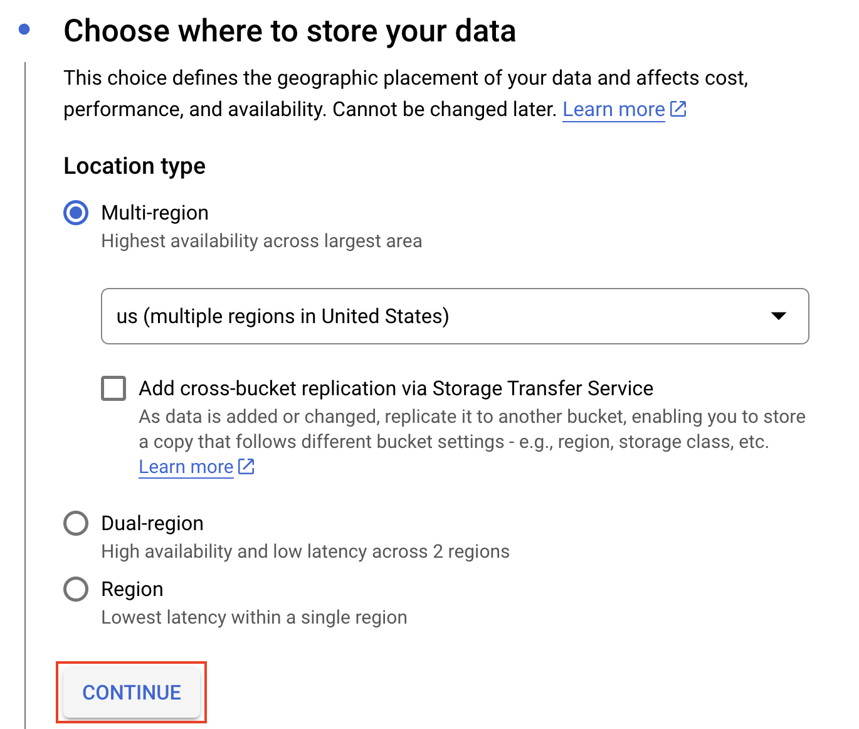The height and width of the screenshot is (729, 859).
Task: Click the dropdown caret on the location selector
Action: pos(779,317)
